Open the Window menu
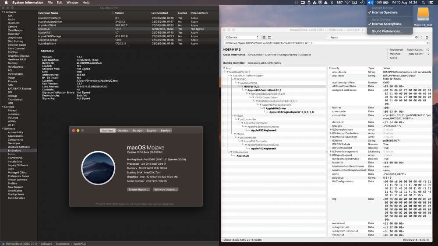 pos(72,3)
